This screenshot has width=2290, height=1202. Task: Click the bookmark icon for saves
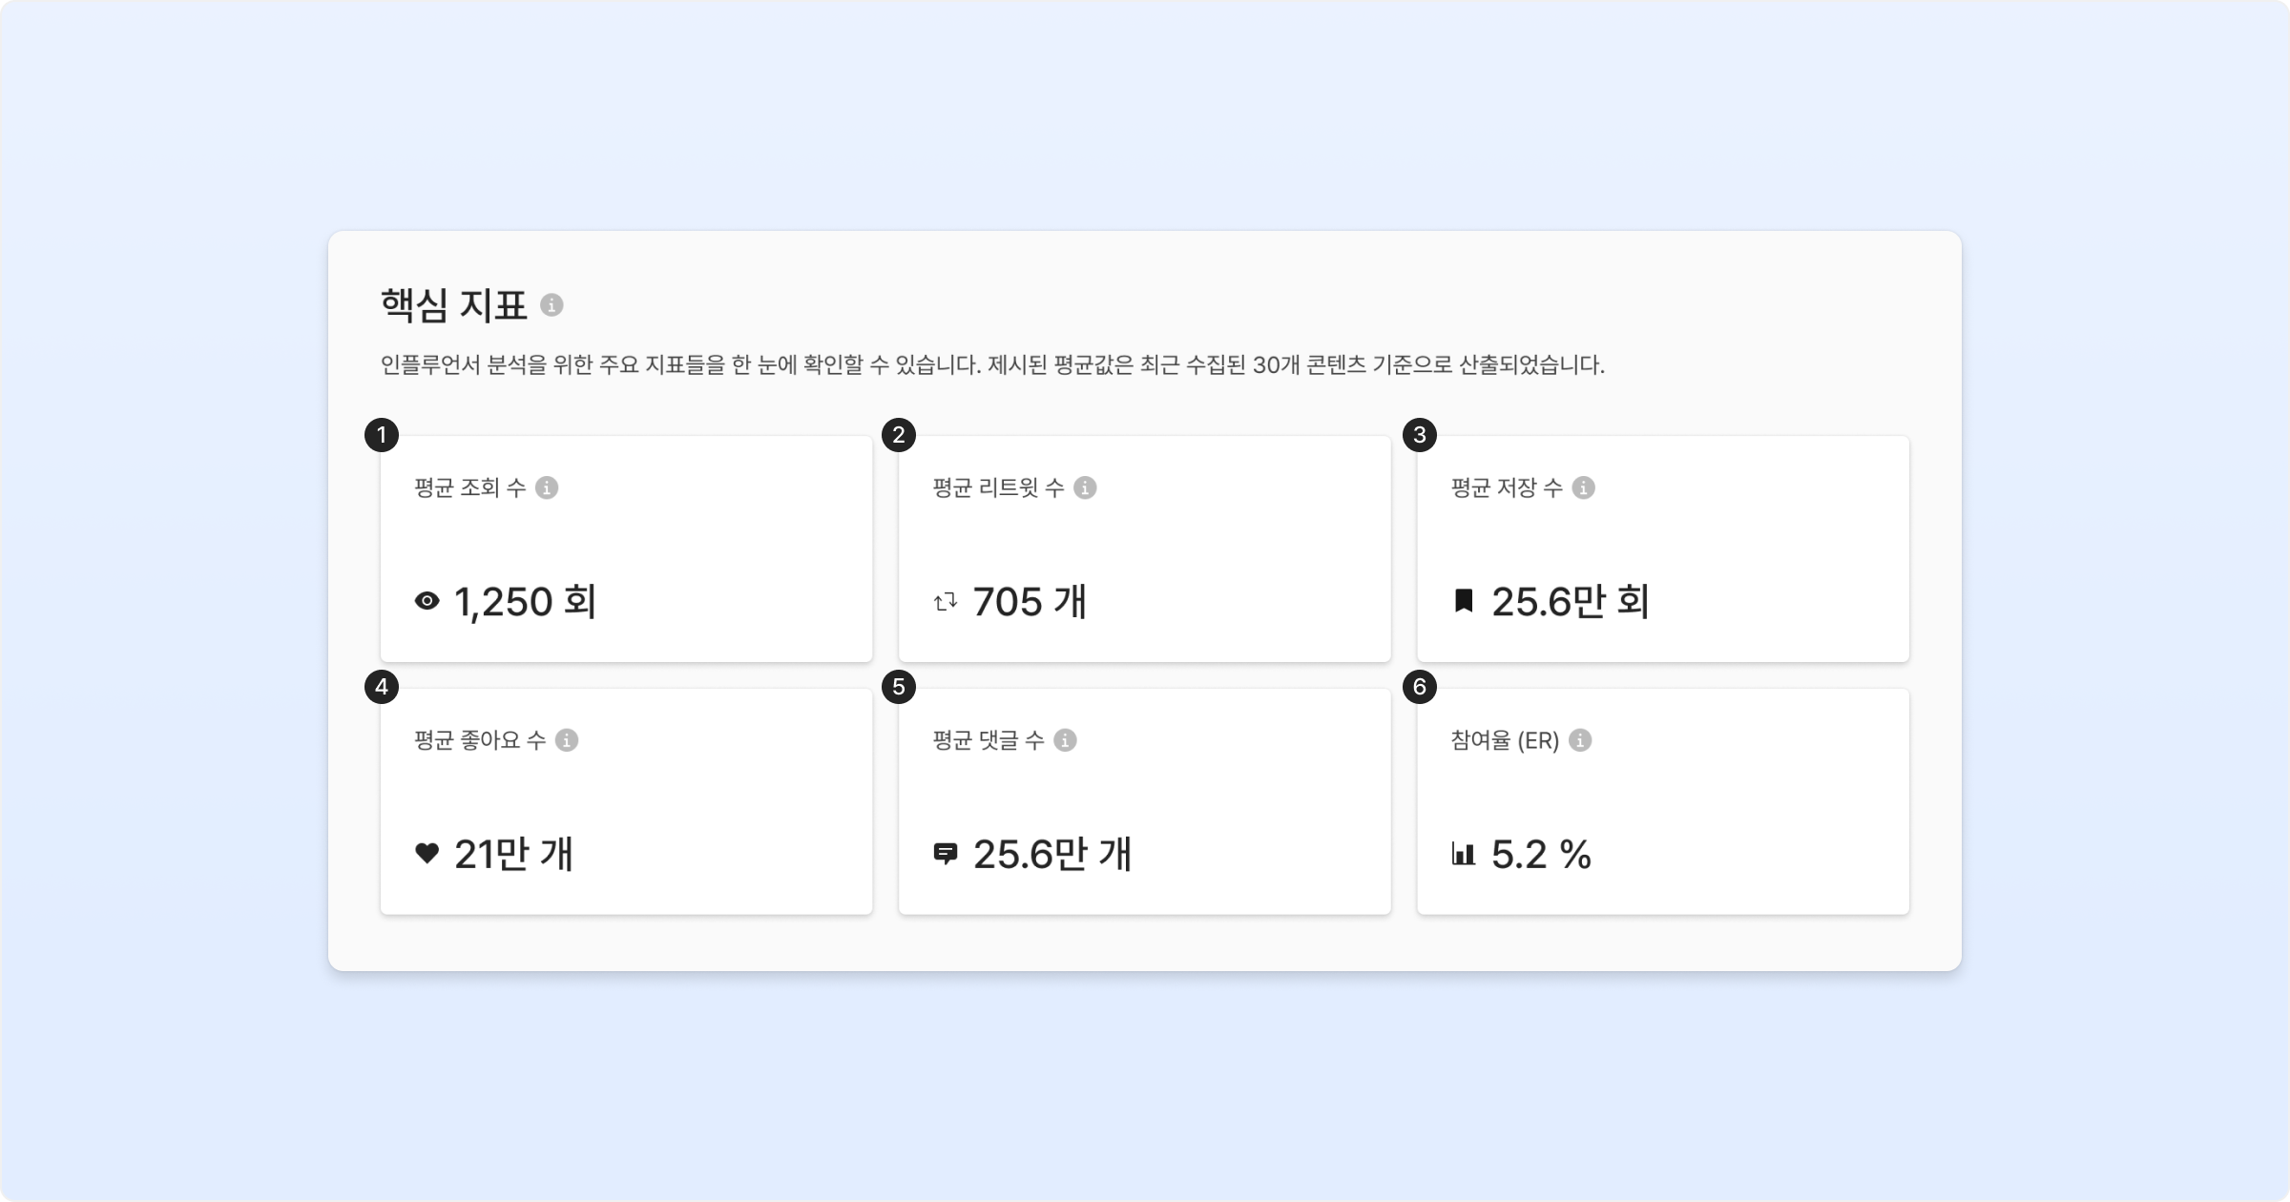pos(1464,601)
